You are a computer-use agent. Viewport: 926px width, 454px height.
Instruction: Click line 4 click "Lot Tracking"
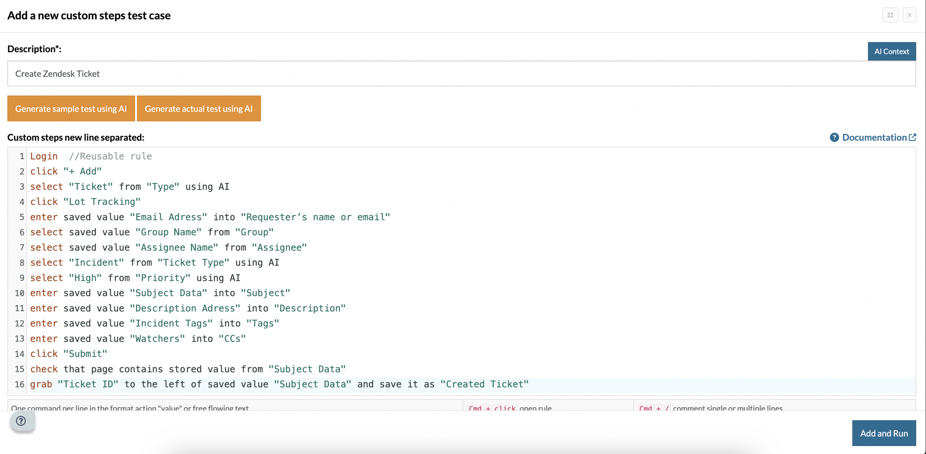pos(85,202)
